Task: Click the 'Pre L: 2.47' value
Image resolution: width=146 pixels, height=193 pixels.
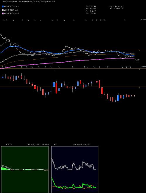Action: point(91,11)
